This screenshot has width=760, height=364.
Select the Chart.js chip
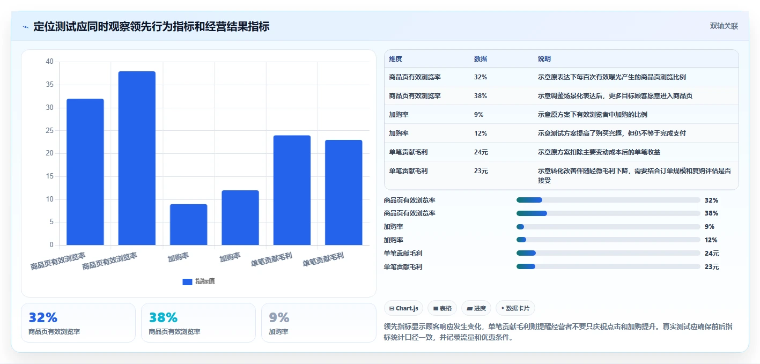pyautogui.click(x=403, y=308)
